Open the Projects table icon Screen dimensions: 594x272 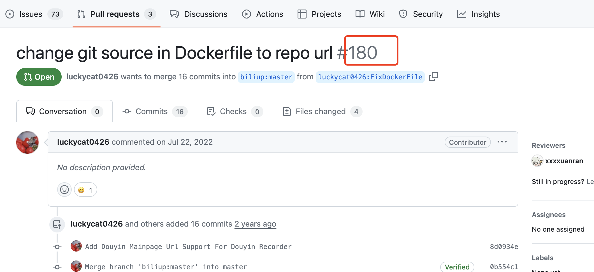click(302, 14)
